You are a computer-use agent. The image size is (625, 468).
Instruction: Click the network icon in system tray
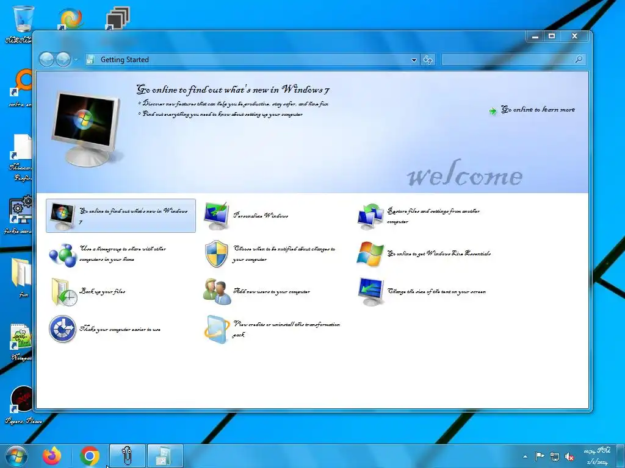coord(554,456)
